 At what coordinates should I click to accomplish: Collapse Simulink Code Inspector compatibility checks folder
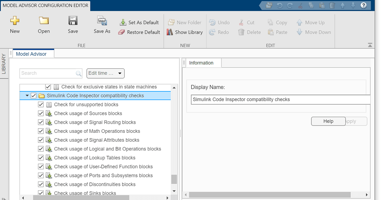tap(27, 96)
